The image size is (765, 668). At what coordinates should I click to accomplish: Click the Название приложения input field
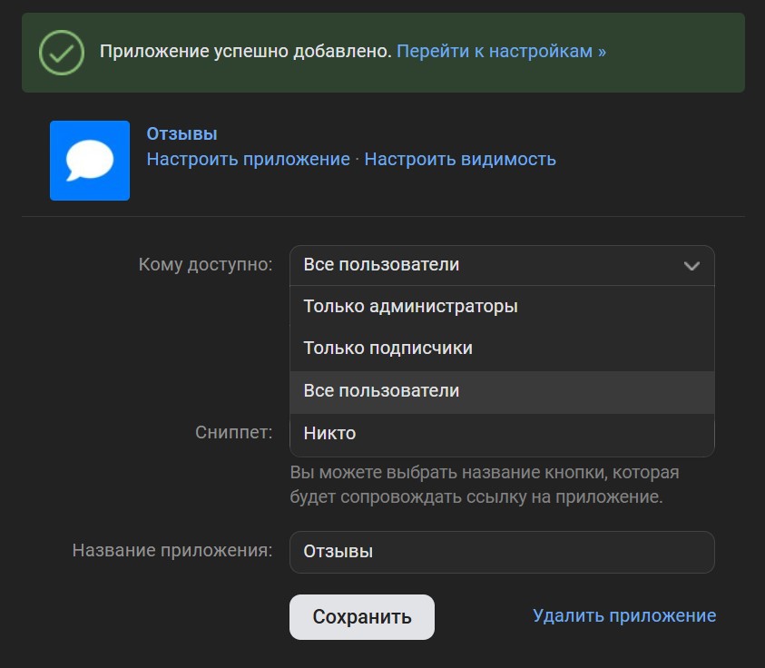click(x=502, y=553)
